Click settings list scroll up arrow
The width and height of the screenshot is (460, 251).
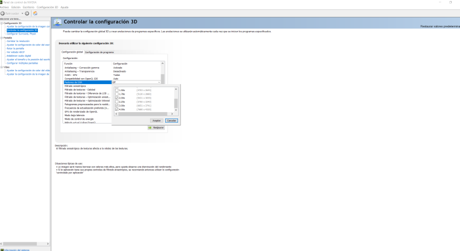162,64
